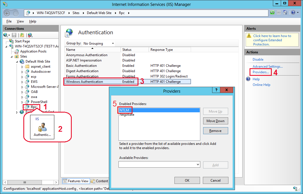Screen dimensions: 303x194
Task: Select the Rpc node in the tree
Action: [34, 107]
